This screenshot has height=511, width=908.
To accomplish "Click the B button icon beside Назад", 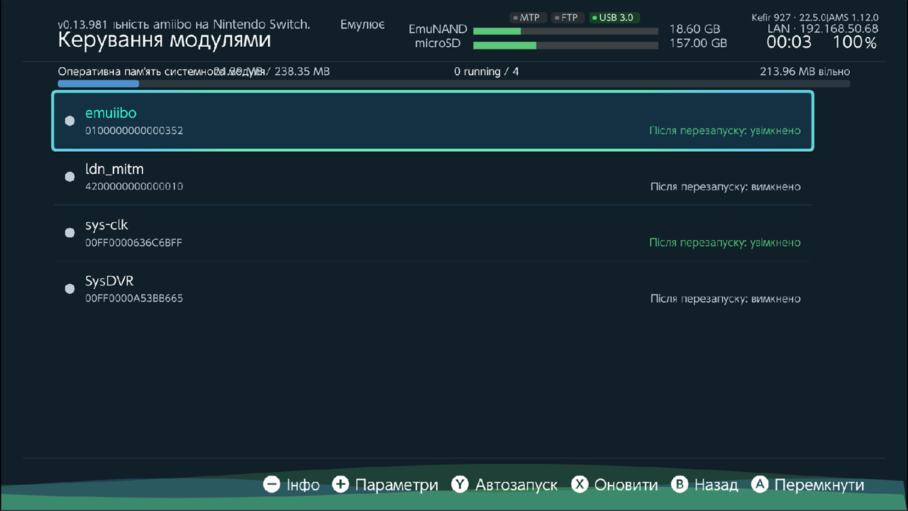I will click(680, 485).
